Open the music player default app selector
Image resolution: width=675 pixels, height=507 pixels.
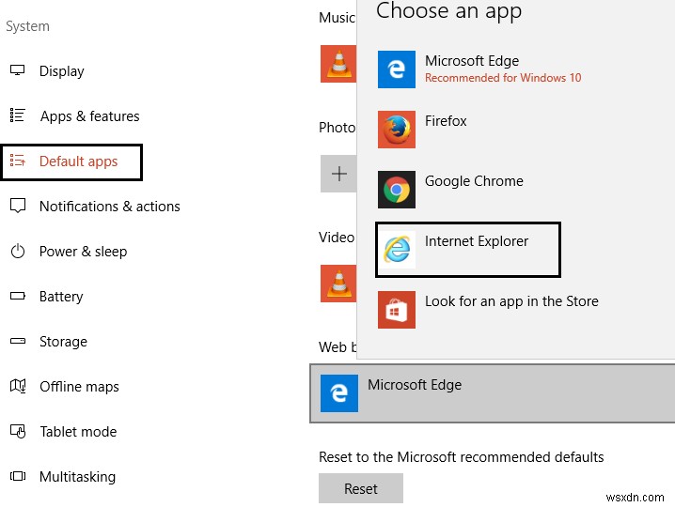[x=338, y=63]
